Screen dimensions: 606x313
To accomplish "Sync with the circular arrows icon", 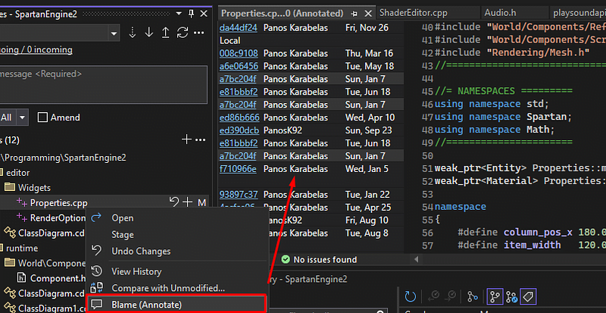I will tap(183, 33).
